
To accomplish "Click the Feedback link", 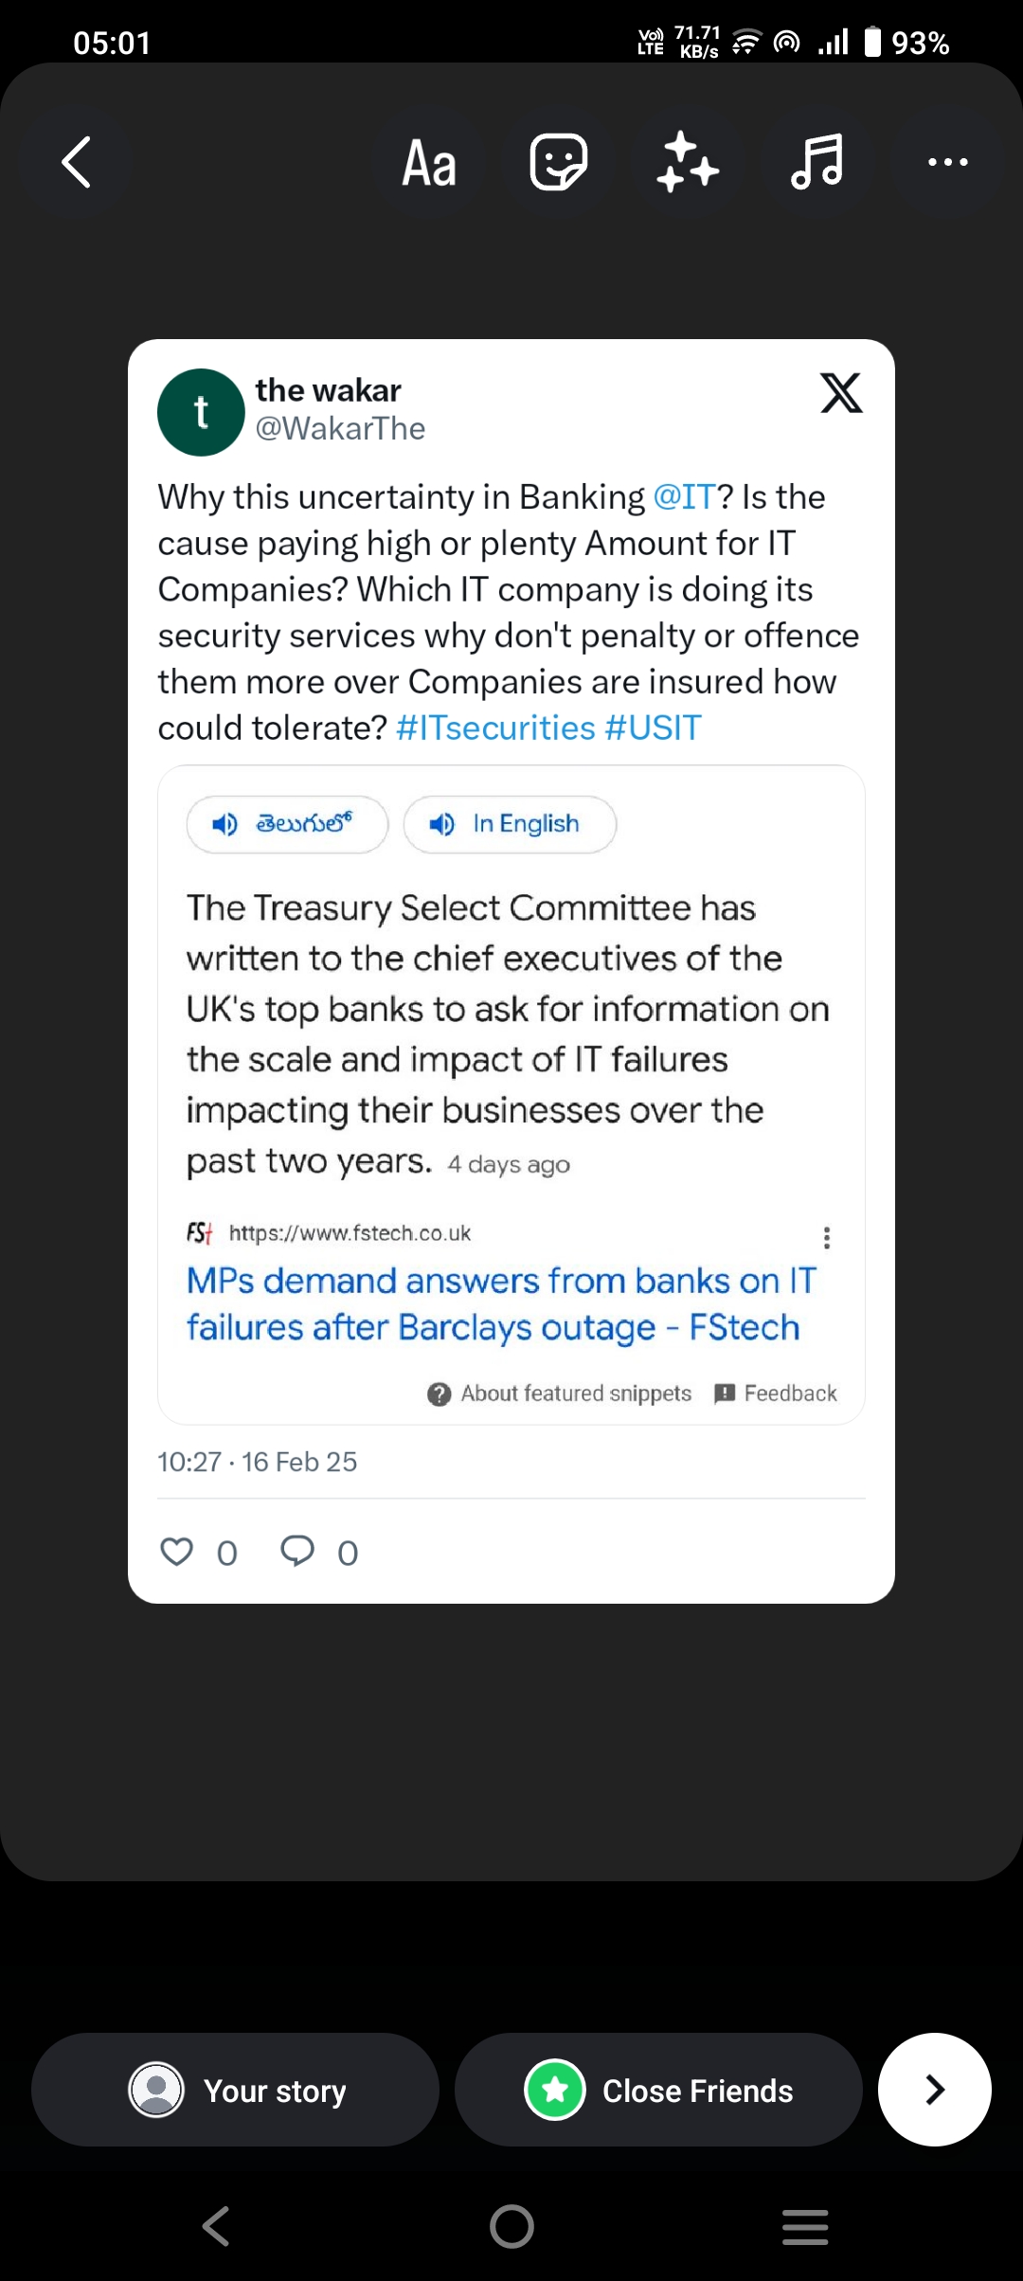I will click(x=777, y=1393).
